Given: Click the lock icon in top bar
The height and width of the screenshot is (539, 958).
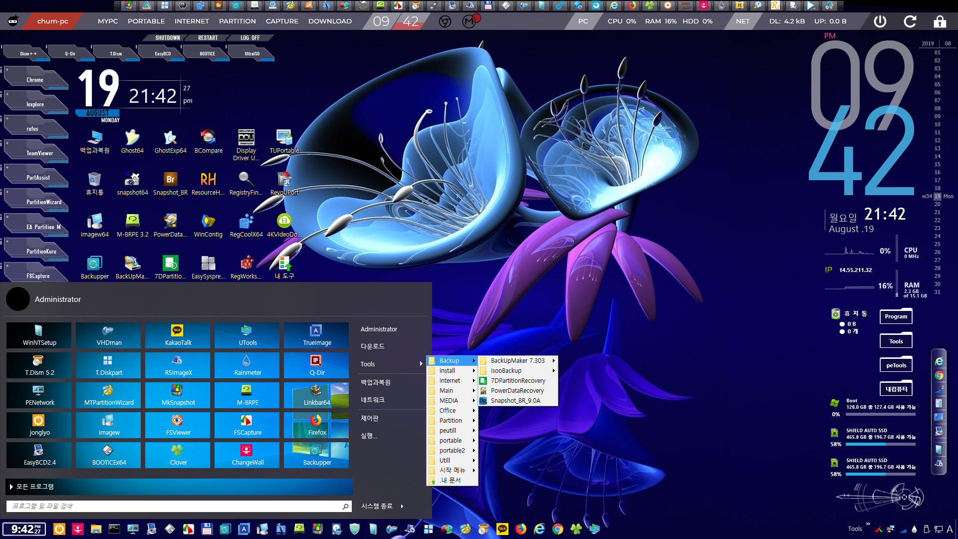Looking at the screenshot, I should coord(940,21).
